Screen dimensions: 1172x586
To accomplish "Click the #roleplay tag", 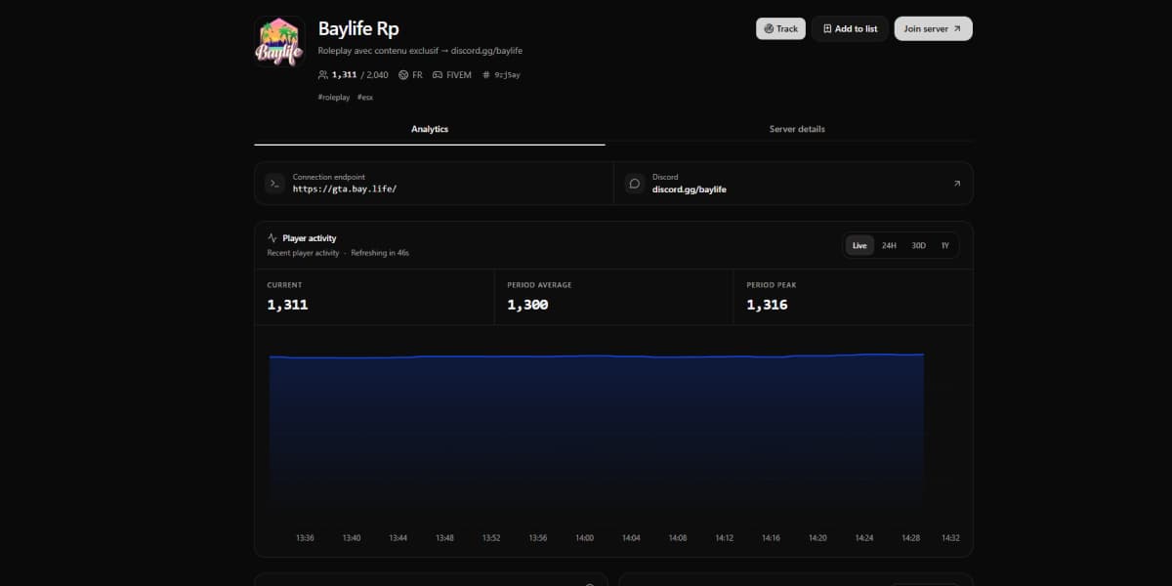I will 334,97.
